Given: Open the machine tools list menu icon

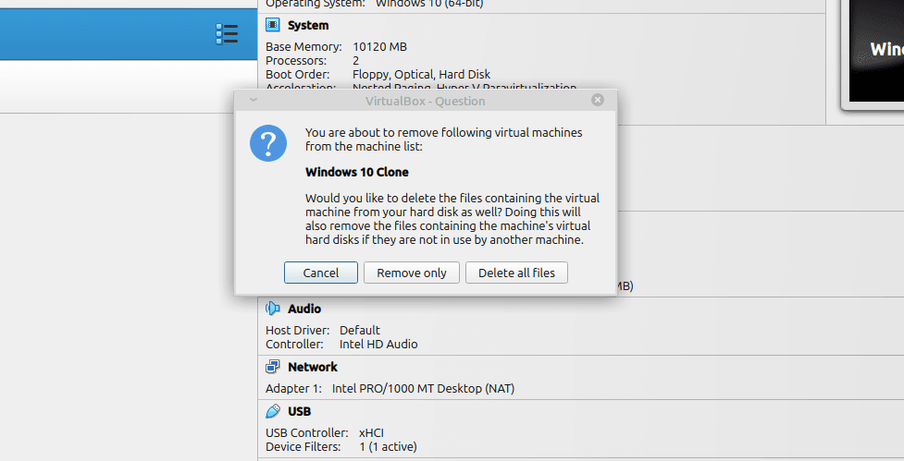Looking at the screenshot, I should click(227, 34).
